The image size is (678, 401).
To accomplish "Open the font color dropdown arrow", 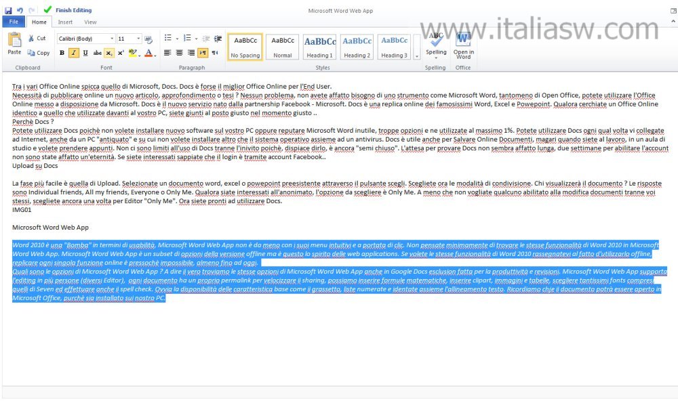I will click(x=155, y=54).
